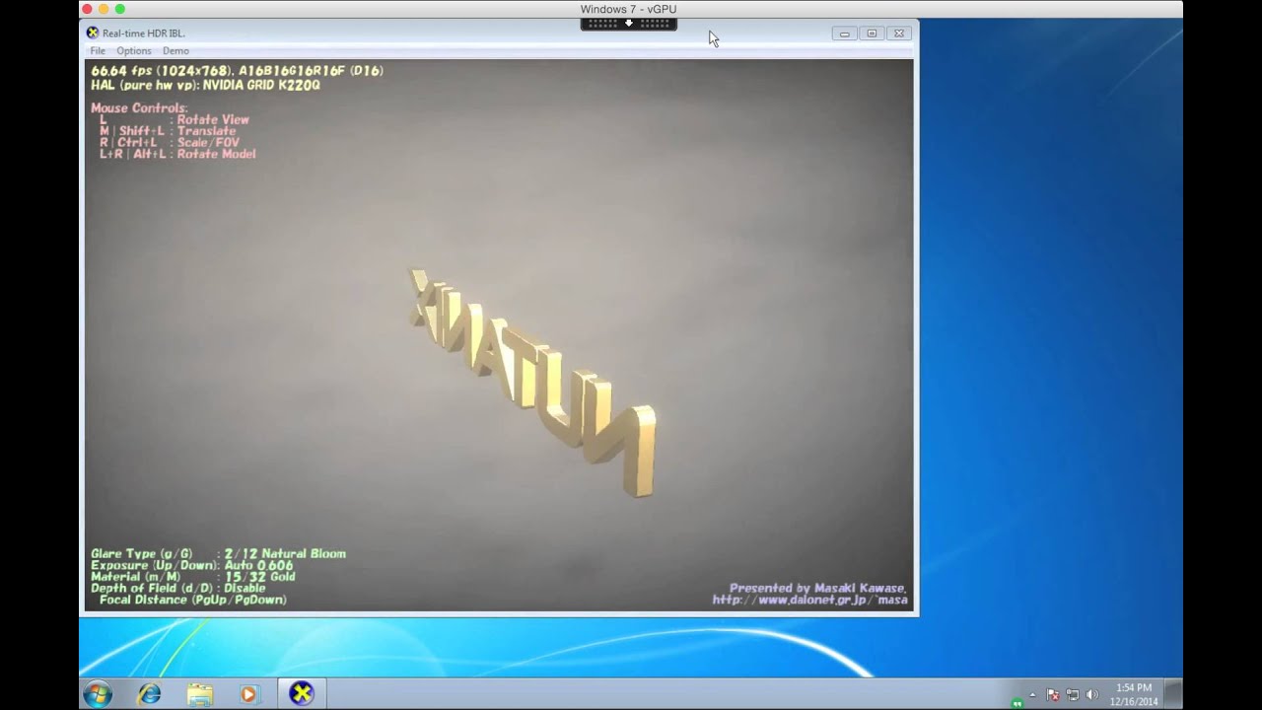Viewport: 1262px width, 710px height.
Task: Click the Show desktop strip
Action: click(x=1172, y=694)
